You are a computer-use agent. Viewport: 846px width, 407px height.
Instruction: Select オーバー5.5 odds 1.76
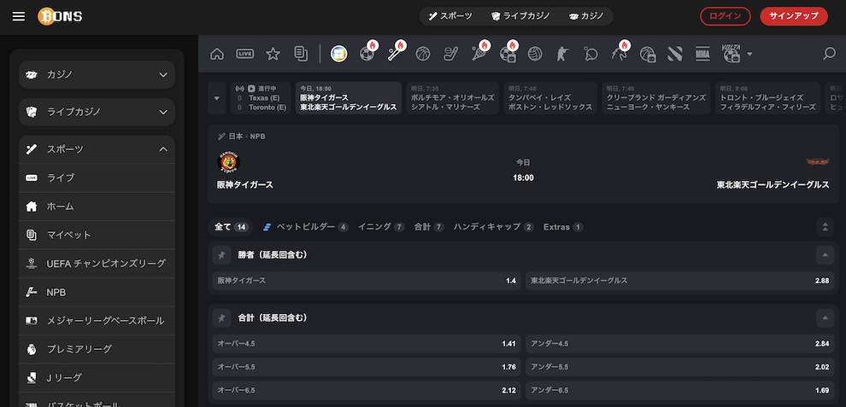tap(367, 367)
